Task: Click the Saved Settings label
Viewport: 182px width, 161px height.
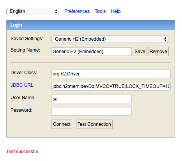Action: pyautogui.click(x=27, y=39)
